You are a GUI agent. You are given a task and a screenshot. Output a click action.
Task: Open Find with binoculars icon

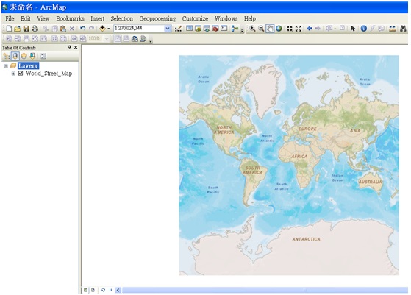[x=403, y=29]
